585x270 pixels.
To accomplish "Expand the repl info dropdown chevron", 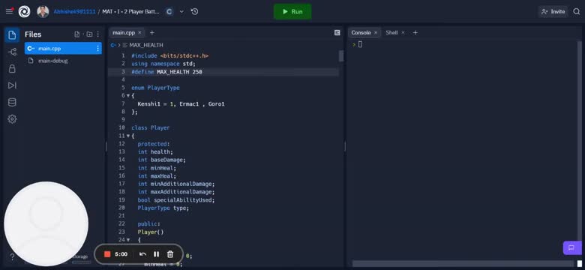I will [x=181, y=11].
